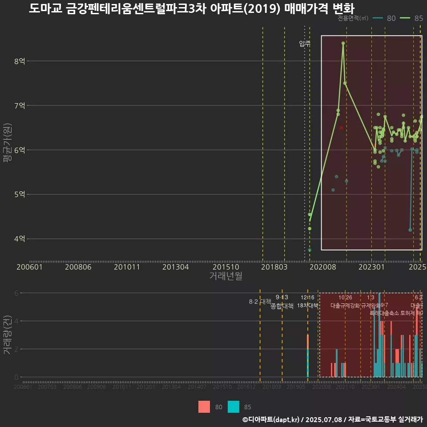Click the '8억' price axis label
This screenshot has height=427, width=427.
tap(20, 61)
